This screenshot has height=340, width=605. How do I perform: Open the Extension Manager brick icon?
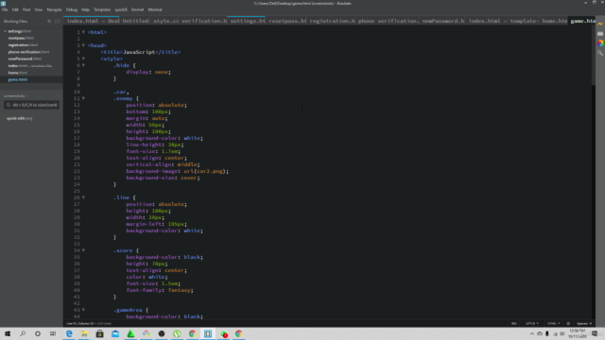point(600,34)
